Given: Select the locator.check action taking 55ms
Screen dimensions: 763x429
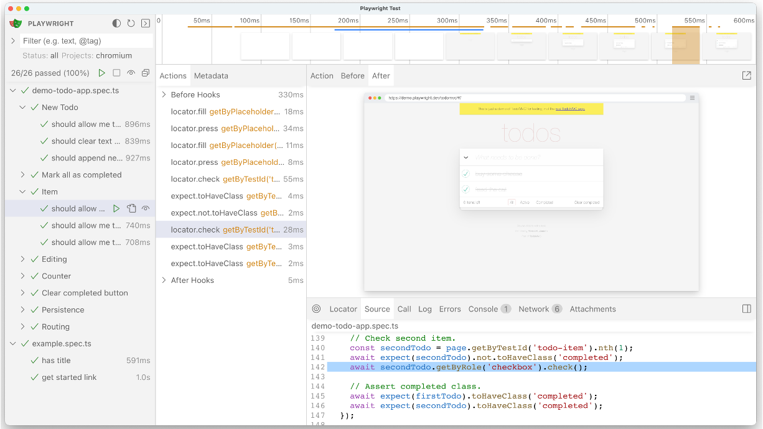Looking at the screenshot, I should [x=231, y=179].
